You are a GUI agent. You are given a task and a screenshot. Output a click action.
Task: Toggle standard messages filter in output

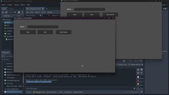point(140,77)
